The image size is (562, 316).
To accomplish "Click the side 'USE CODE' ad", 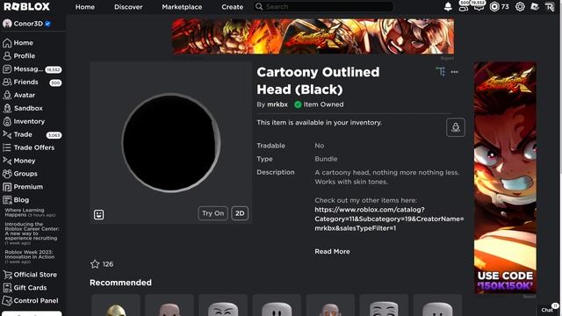I will pyautogui.click(x=505, y=177).
